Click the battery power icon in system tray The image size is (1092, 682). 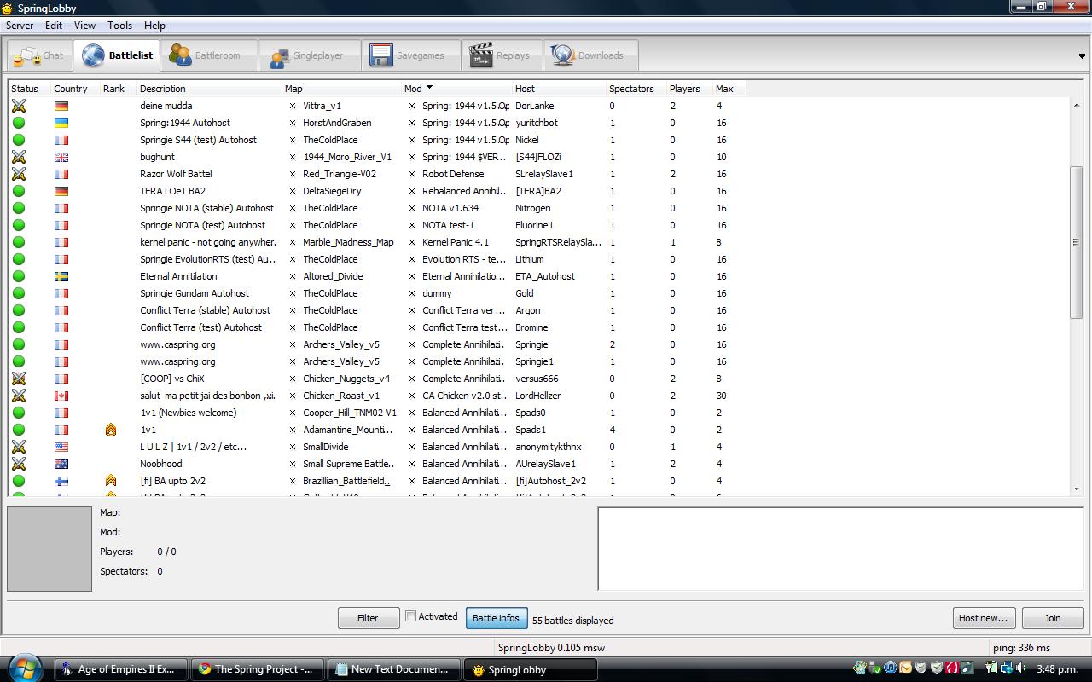[992, 668]
